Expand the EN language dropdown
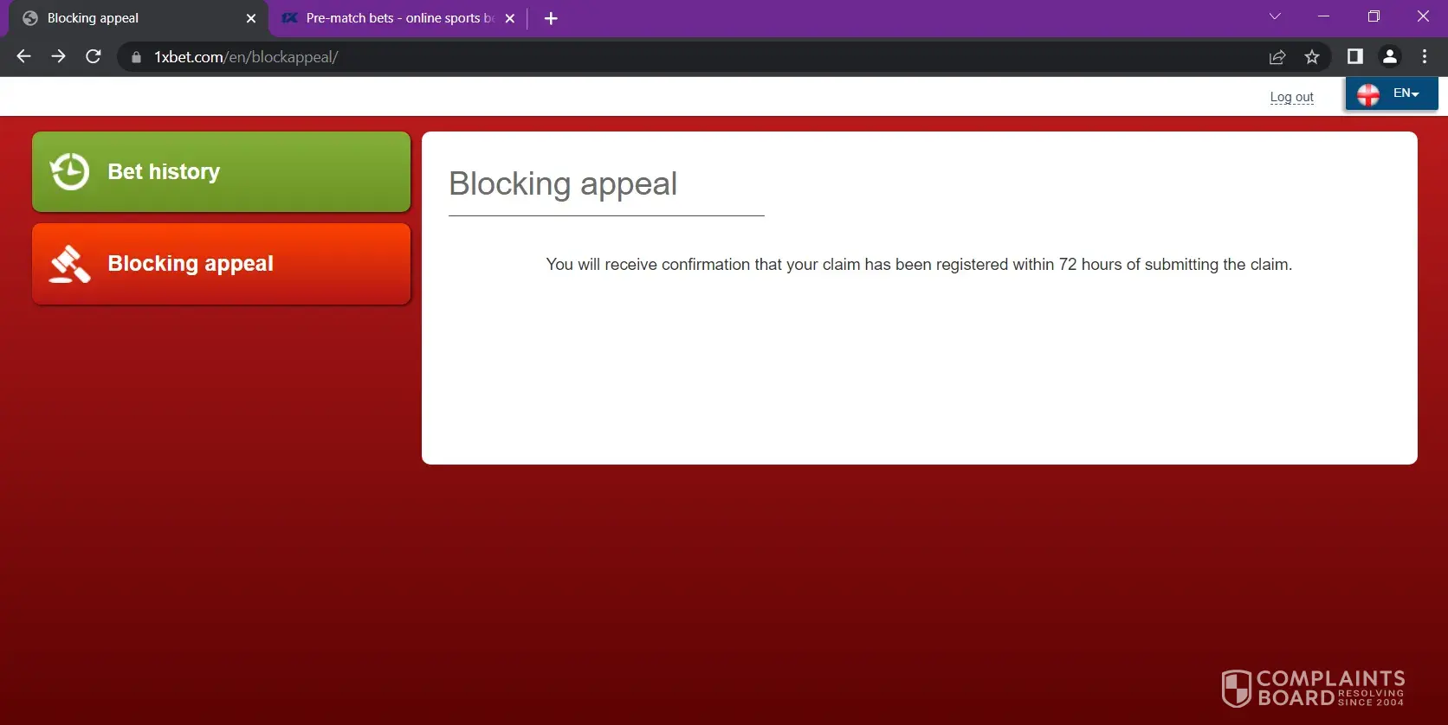Viewport: 1448px width, 725px height. (x=1391, y=93)
